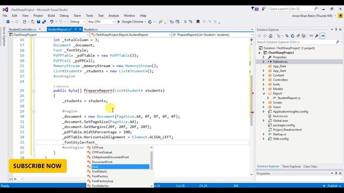Select packages.config file
This screenshot has height=193, width=344.
284,125
